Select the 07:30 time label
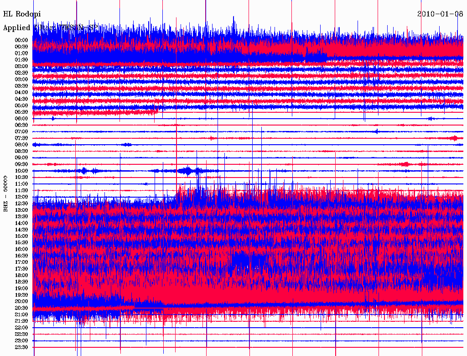467x356 pixels. tap(21, 138)
